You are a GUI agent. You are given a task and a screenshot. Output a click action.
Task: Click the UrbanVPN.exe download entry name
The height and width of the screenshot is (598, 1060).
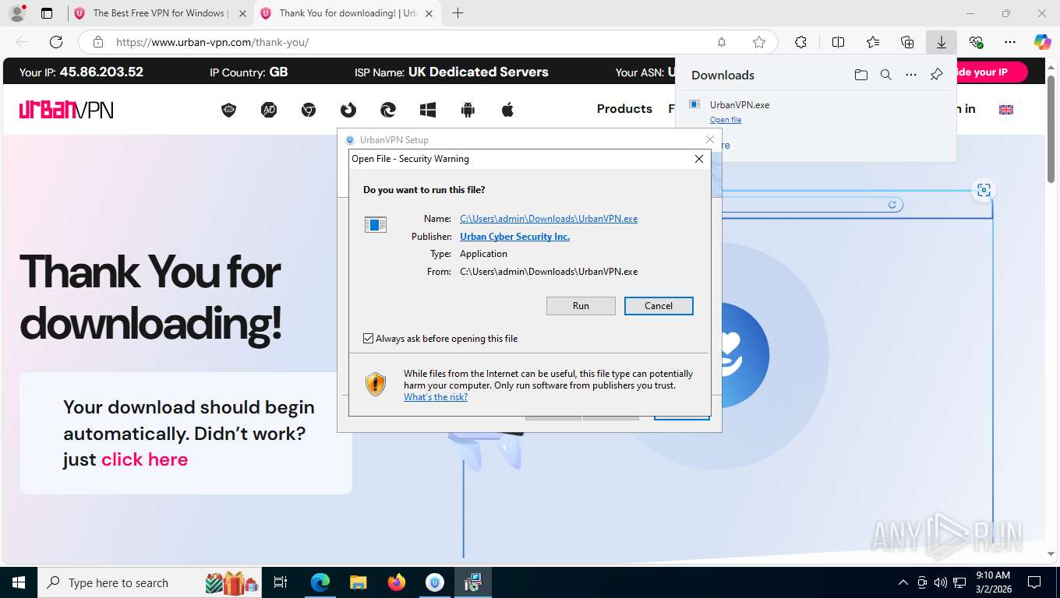click(740, 104)
